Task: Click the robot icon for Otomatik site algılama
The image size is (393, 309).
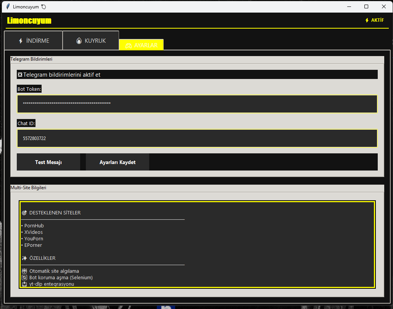Action: 24,271
